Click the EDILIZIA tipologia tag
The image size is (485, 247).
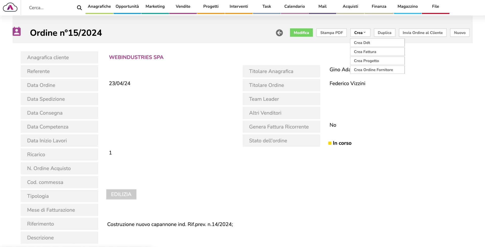pos(121,195)
